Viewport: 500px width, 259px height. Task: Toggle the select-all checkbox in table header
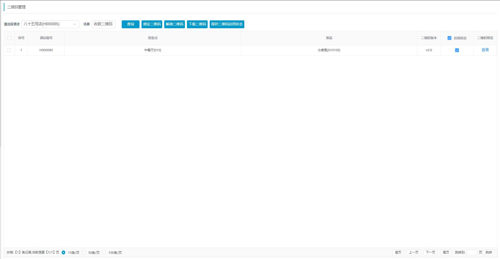9,38
